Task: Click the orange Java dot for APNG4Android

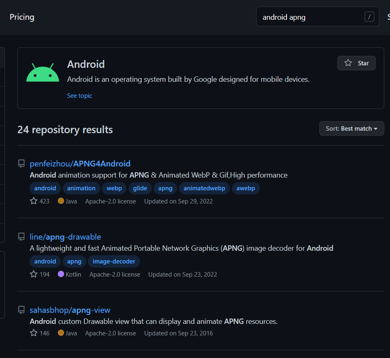Action: tap(61, 201)
